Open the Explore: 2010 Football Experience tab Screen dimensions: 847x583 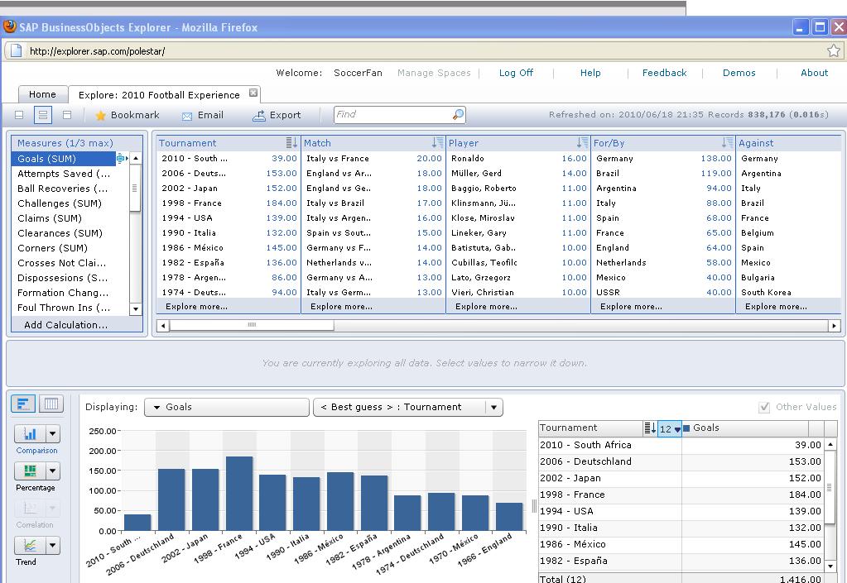(x=159, y=95)
